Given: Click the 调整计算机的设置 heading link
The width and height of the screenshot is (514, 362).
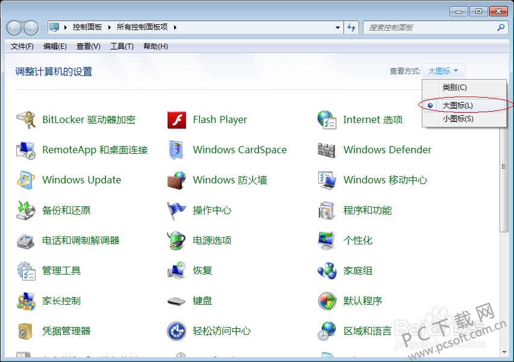Looking at the screenshot, I should coord(52,71).
